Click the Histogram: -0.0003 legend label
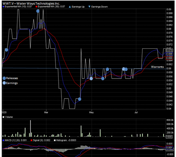 [66, 140]
